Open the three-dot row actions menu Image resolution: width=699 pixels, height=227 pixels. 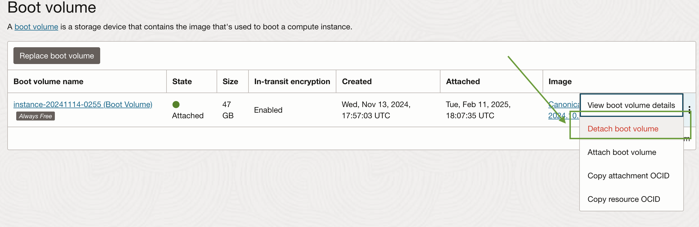(x=689, y=110)
